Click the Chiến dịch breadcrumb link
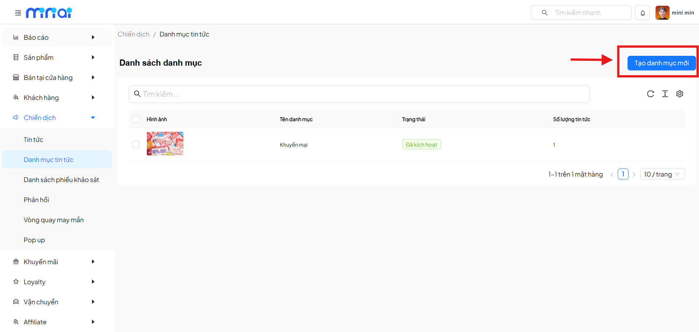Screen dimensions: 699x332 (x=133, y=34)
